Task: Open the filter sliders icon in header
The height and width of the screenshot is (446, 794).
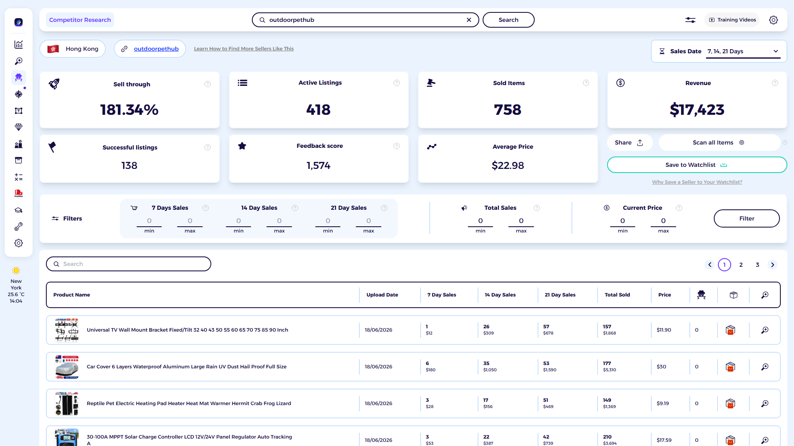Action: click(x=690, y=20)
